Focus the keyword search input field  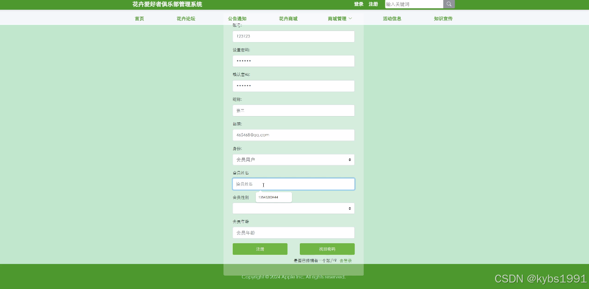(x=414, y=4)
